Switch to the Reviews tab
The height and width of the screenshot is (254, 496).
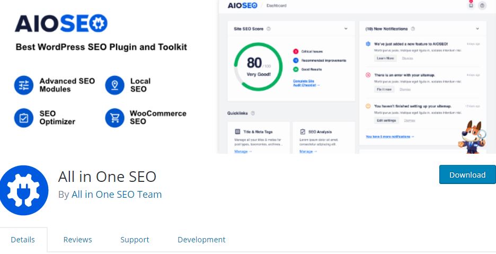(77, 240)
